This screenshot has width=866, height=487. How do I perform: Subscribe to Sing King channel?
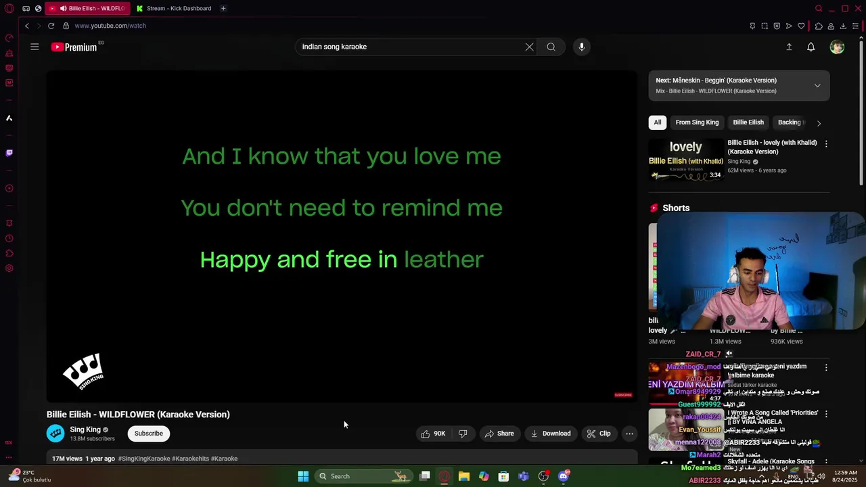tap(148, 434)
